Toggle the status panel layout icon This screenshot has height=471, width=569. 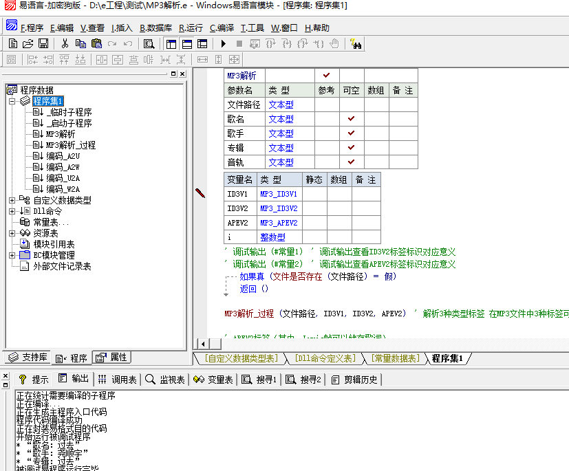click(x=187, y=44)
